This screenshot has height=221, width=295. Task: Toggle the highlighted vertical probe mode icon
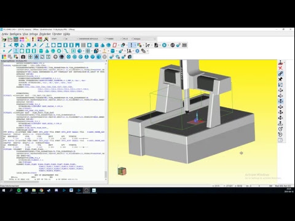pyautogui.click(x=132, y=45)
